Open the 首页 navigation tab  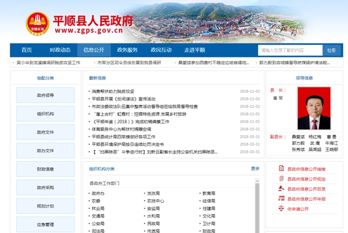coord(27,50)
